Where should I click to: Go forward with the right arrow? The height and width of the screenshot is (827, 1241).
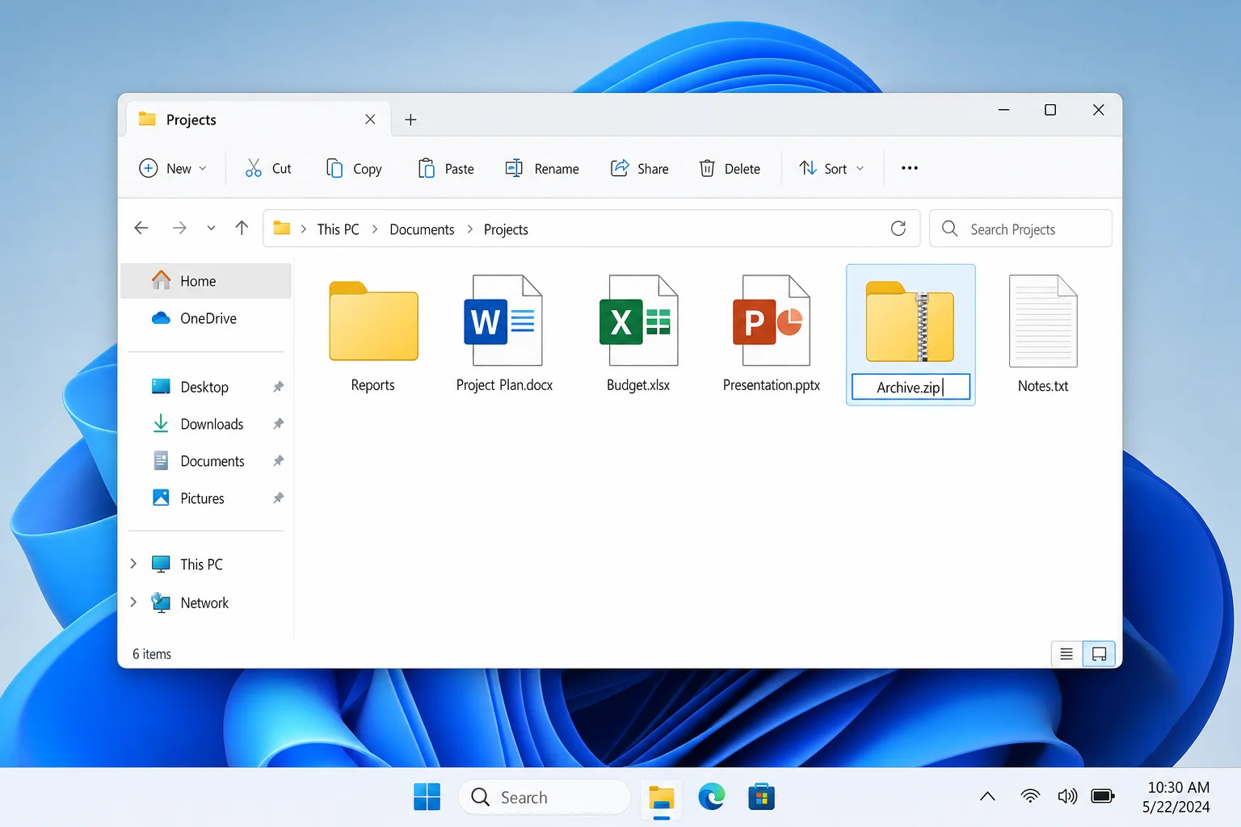(179, 229)
